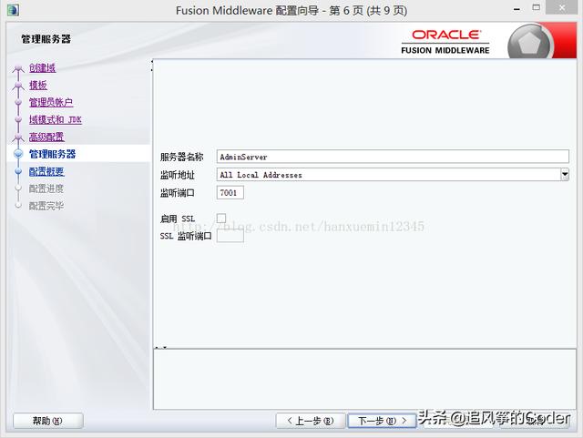Minimize the configuration wizard window

click(x=517, y=9)
